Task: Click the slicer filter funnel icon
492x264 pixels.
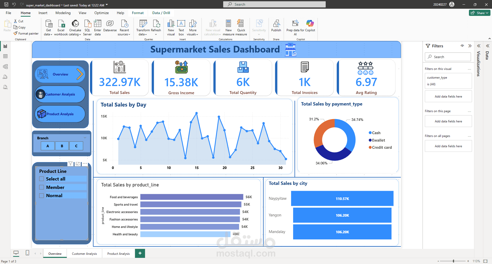Action: point(70,163)
